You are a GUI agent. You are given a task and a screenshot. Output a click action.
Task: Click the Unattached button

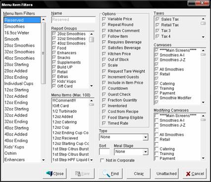166,174
